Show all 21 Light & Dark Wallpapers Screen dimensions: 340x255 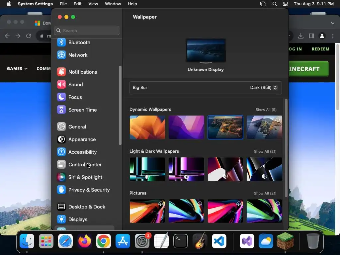coord(265,151)
